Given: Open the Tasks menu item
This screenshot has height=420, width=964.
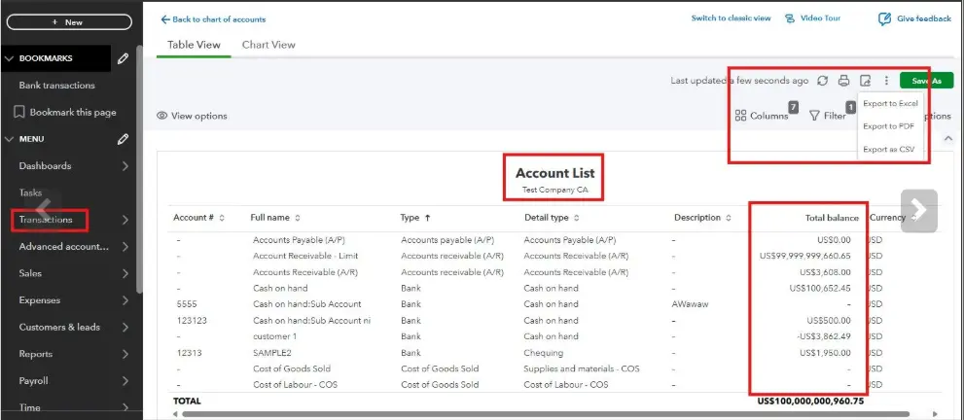Looking at the screenshot, I should coord(30,192).
